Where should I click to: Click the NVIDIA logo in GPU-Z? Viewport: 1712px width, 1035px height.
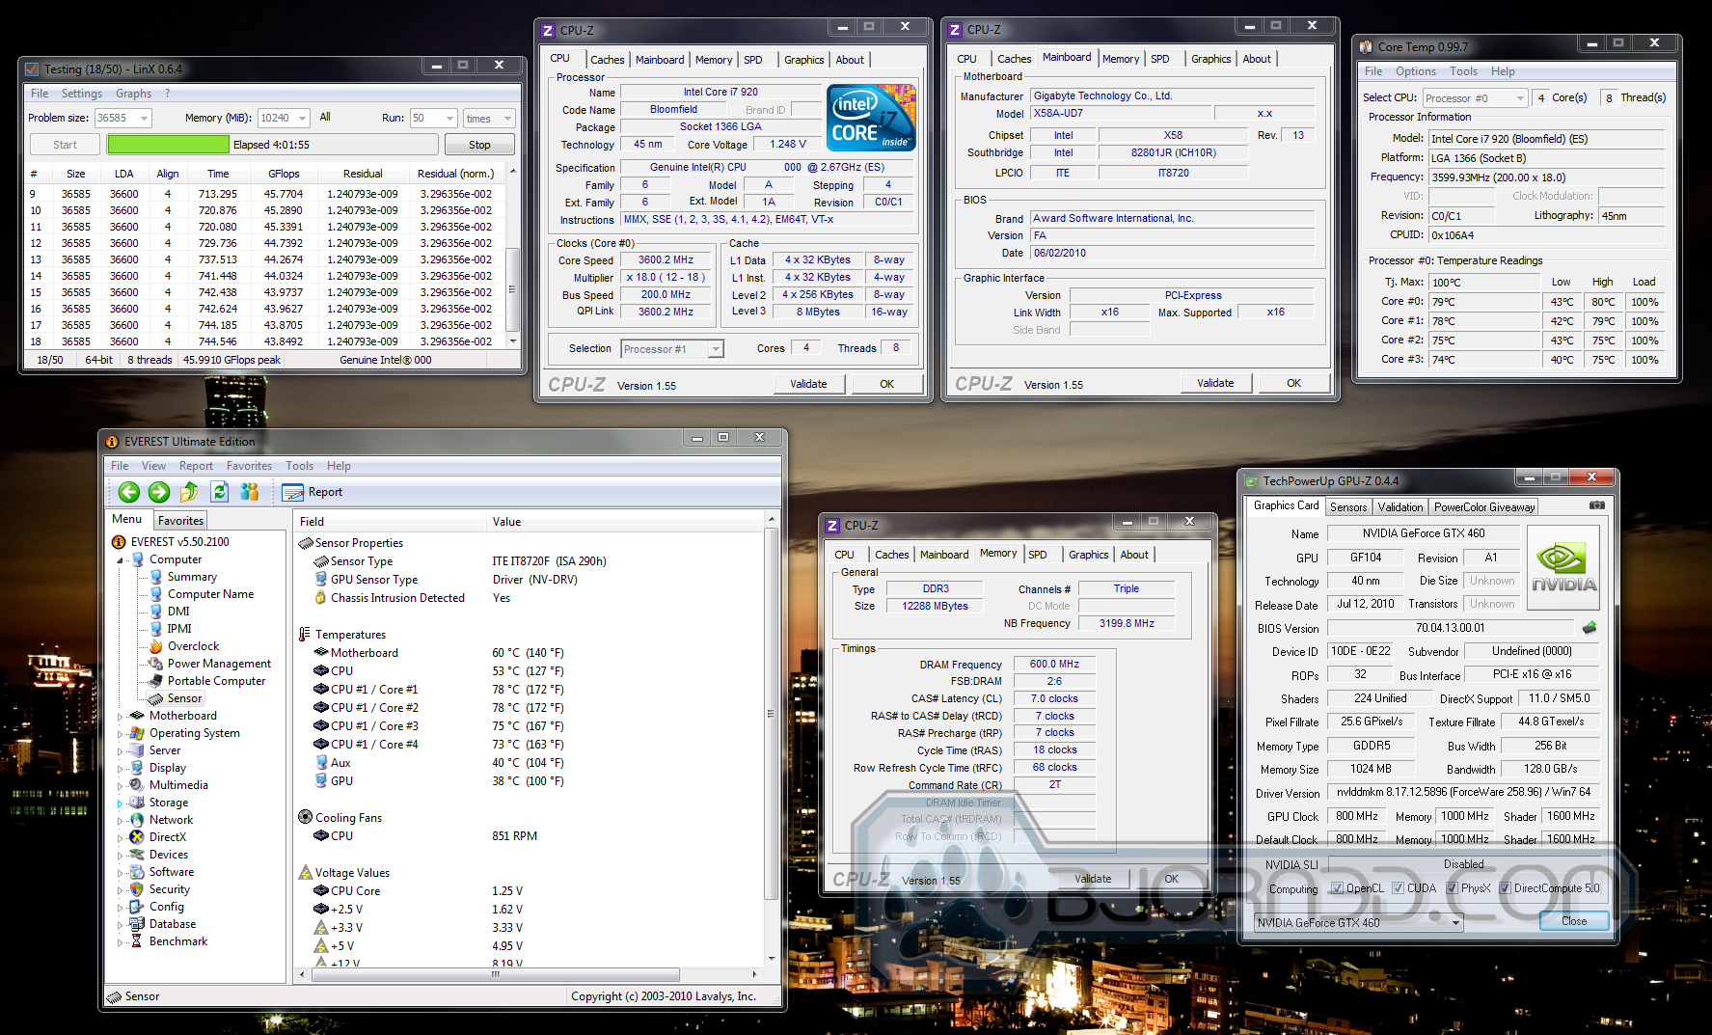pos(1563,566)
